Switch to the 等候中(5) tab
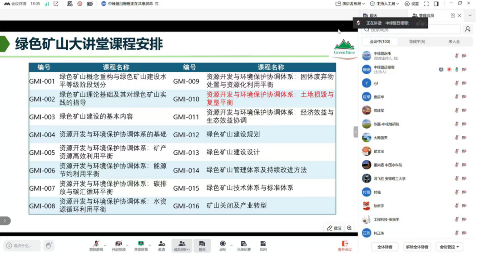The height and width of the screenshot is (268, 485). 417,42
